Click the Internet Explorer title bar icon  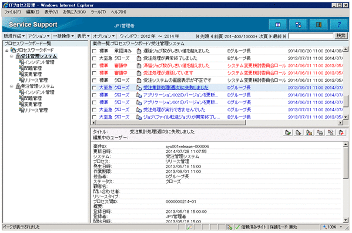(6, 5)
